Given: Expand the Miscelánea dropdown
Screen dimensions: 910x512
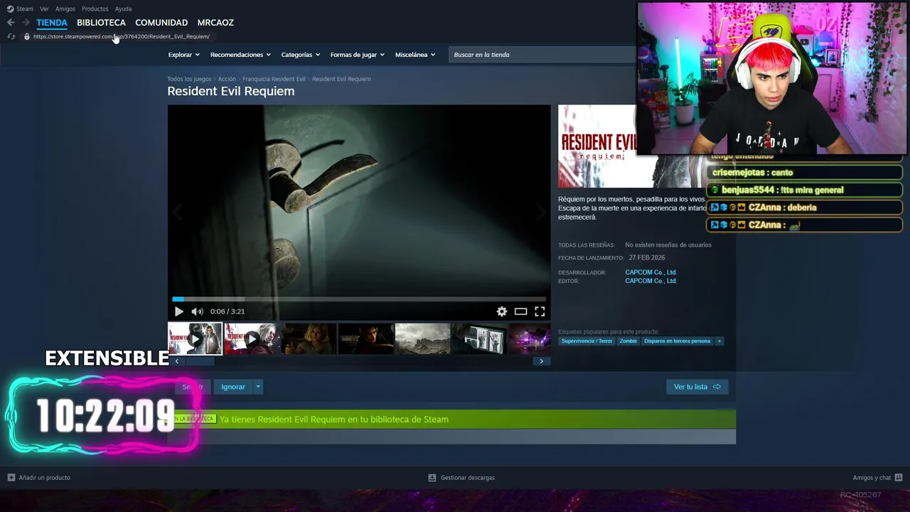Looking at the screenshot, I should click(x=415, y=55).
